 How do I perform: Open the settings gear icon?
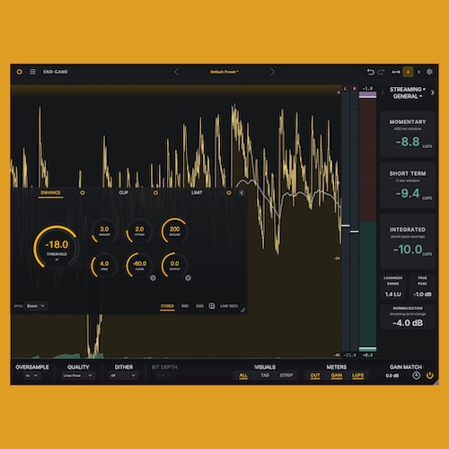[429, 72]
